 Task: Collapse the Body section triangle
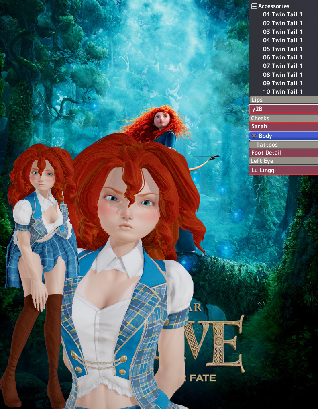point(254,136)
